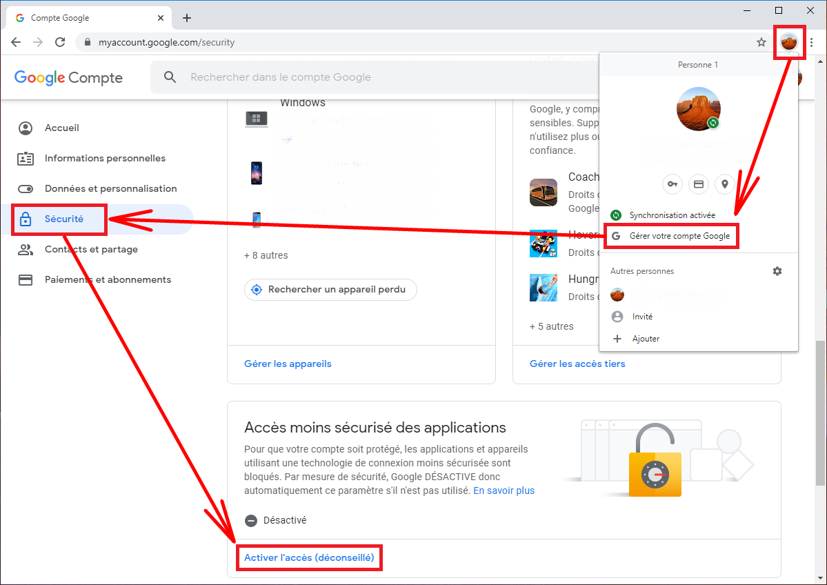Viewport: 827px width, 585px height.
Task: Open the Gérer les accès tiers link
Action: click(577, 364)
